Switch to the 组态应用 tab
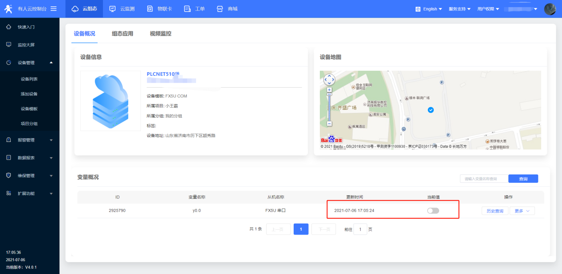The height and width of the screenshot is (274, 562). (122, 34)
